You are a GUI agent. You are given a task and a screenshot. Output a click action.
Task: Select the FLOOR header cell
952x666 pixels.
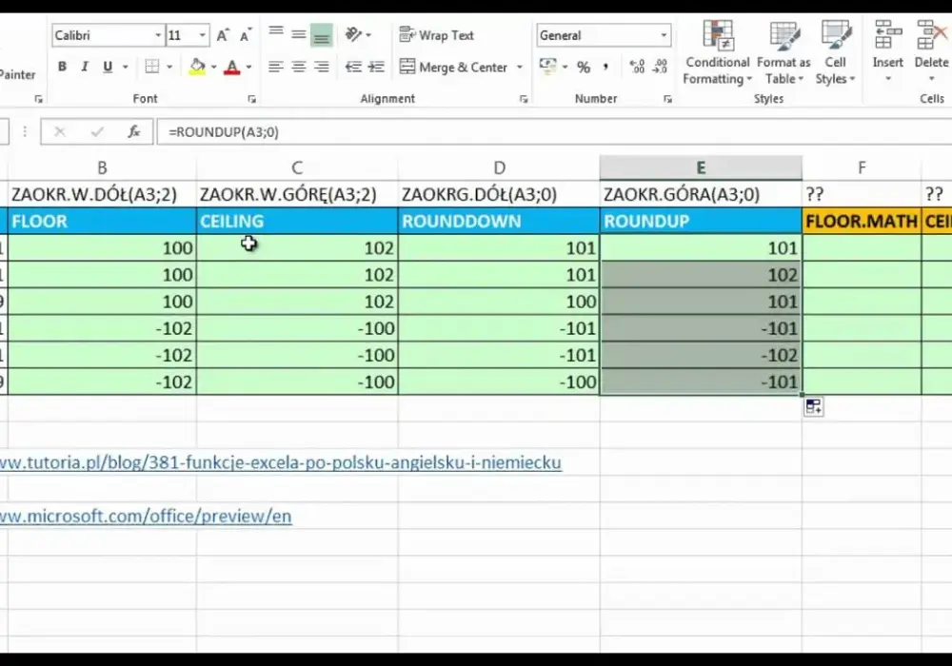pos(102,221)
